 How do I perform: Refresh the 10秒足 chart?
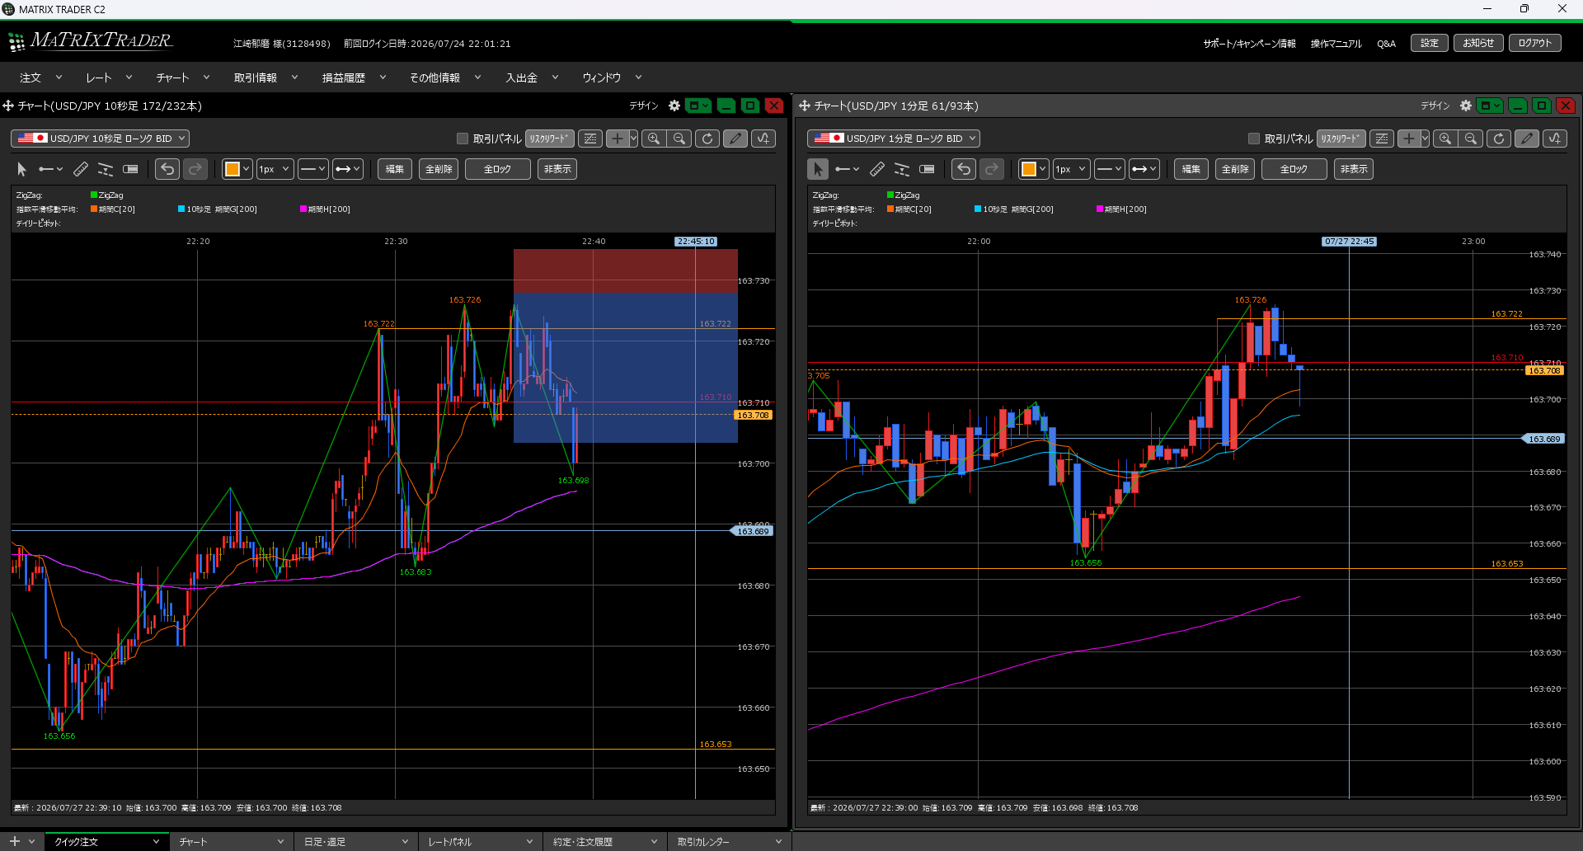pos(707,139)
